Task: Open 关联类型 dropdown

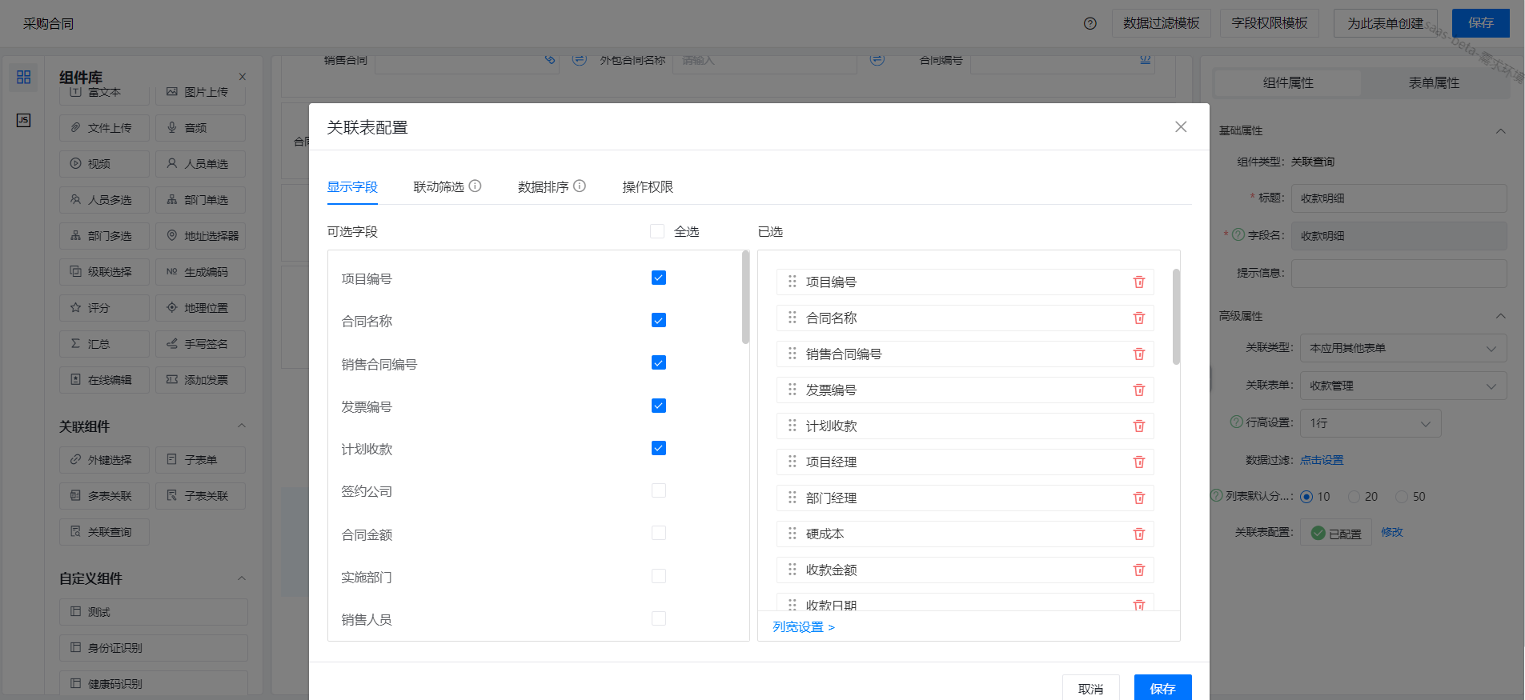Action: 1403,348
